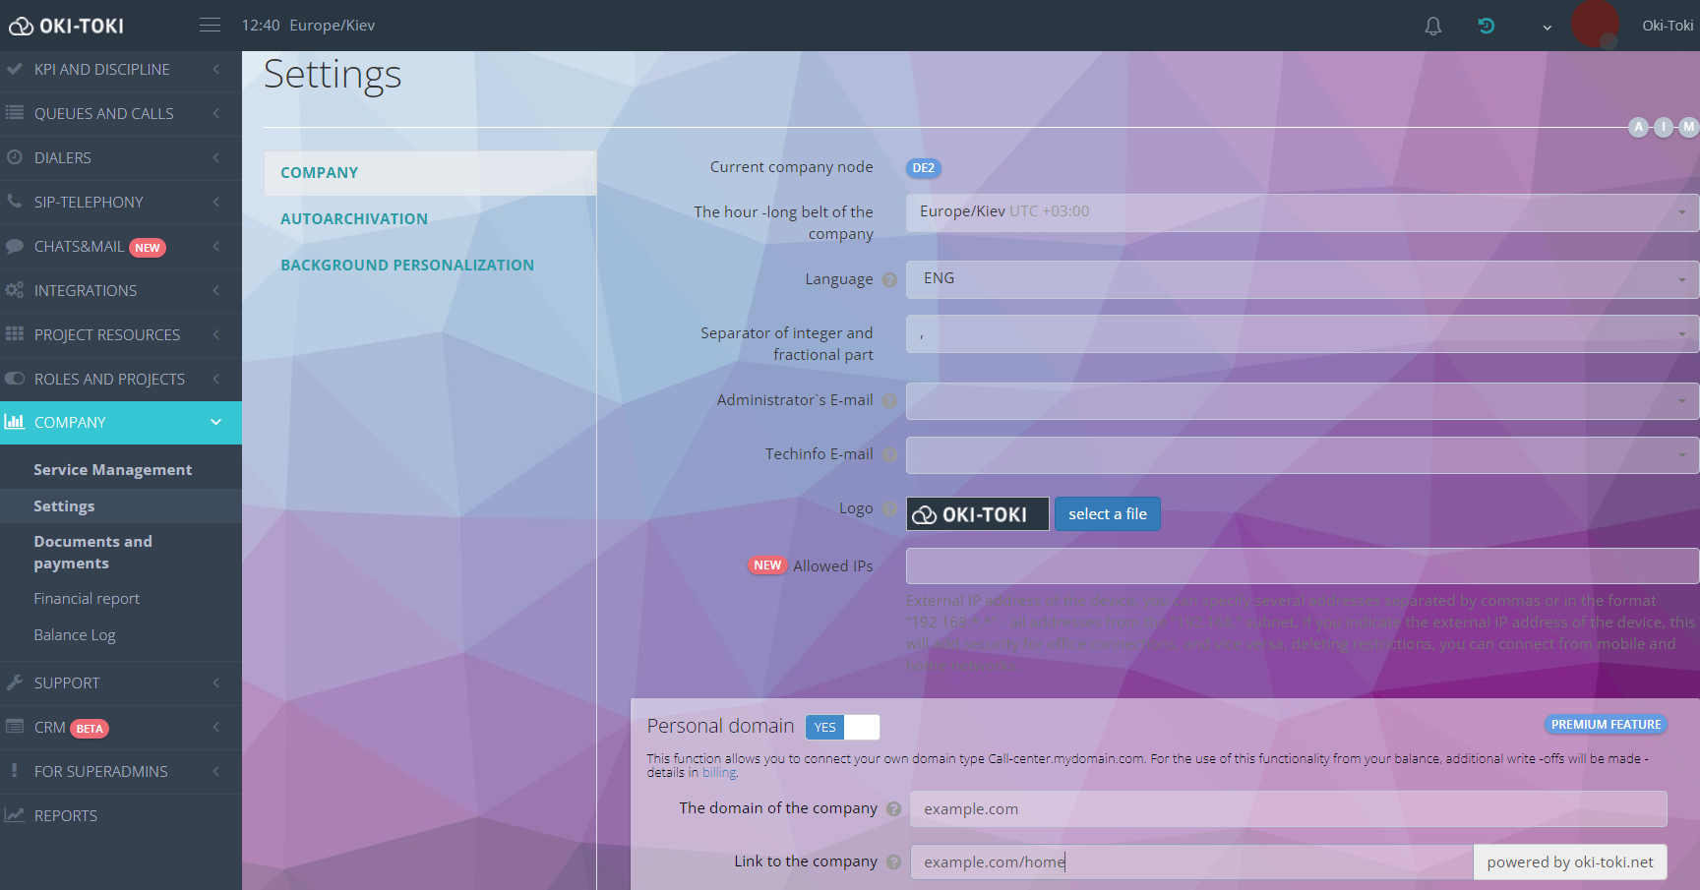The height and width of the screenshot is (890, 1700).
Task: Click help icon beside The domain of the company
Action: pos(893,809)
